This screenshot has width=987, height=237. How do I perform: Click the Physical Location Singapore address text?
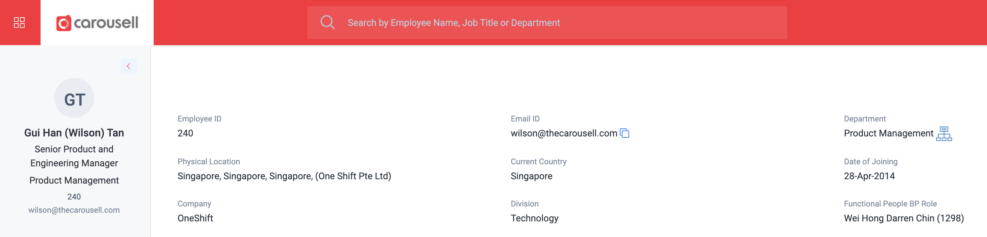pos(284,176)
